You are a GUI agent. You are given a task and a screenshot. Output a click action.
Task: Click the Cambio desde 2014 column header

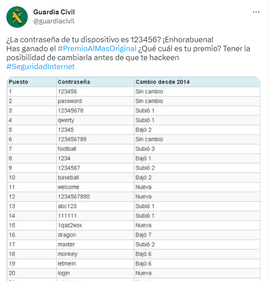(163, 82)
